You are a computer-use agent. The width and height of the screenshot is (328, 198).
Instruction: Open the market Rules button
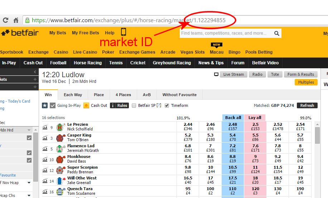pyautogui.click(x=120, y=105)
